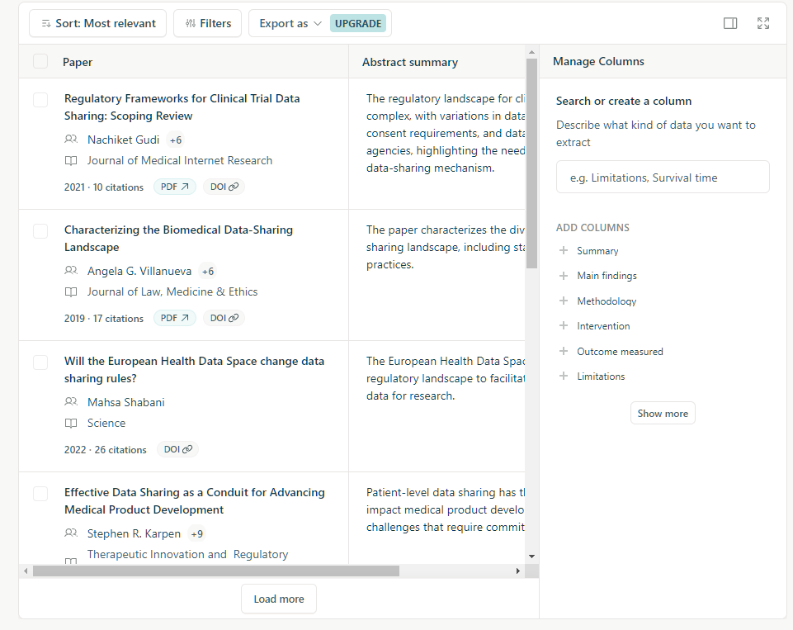
Task: Click the horizontal scrollbar thumb
Action: pos(216,571)
